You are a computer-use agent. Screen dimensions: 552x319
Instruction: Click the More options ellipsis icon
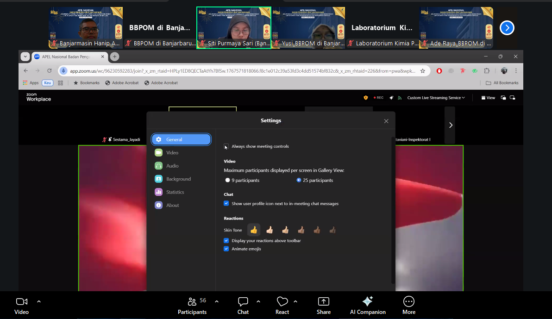408,302
